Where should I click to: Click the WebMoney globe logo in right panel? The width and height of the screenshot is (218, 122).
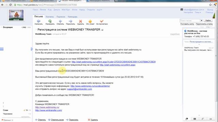click(x=185, y=31)
